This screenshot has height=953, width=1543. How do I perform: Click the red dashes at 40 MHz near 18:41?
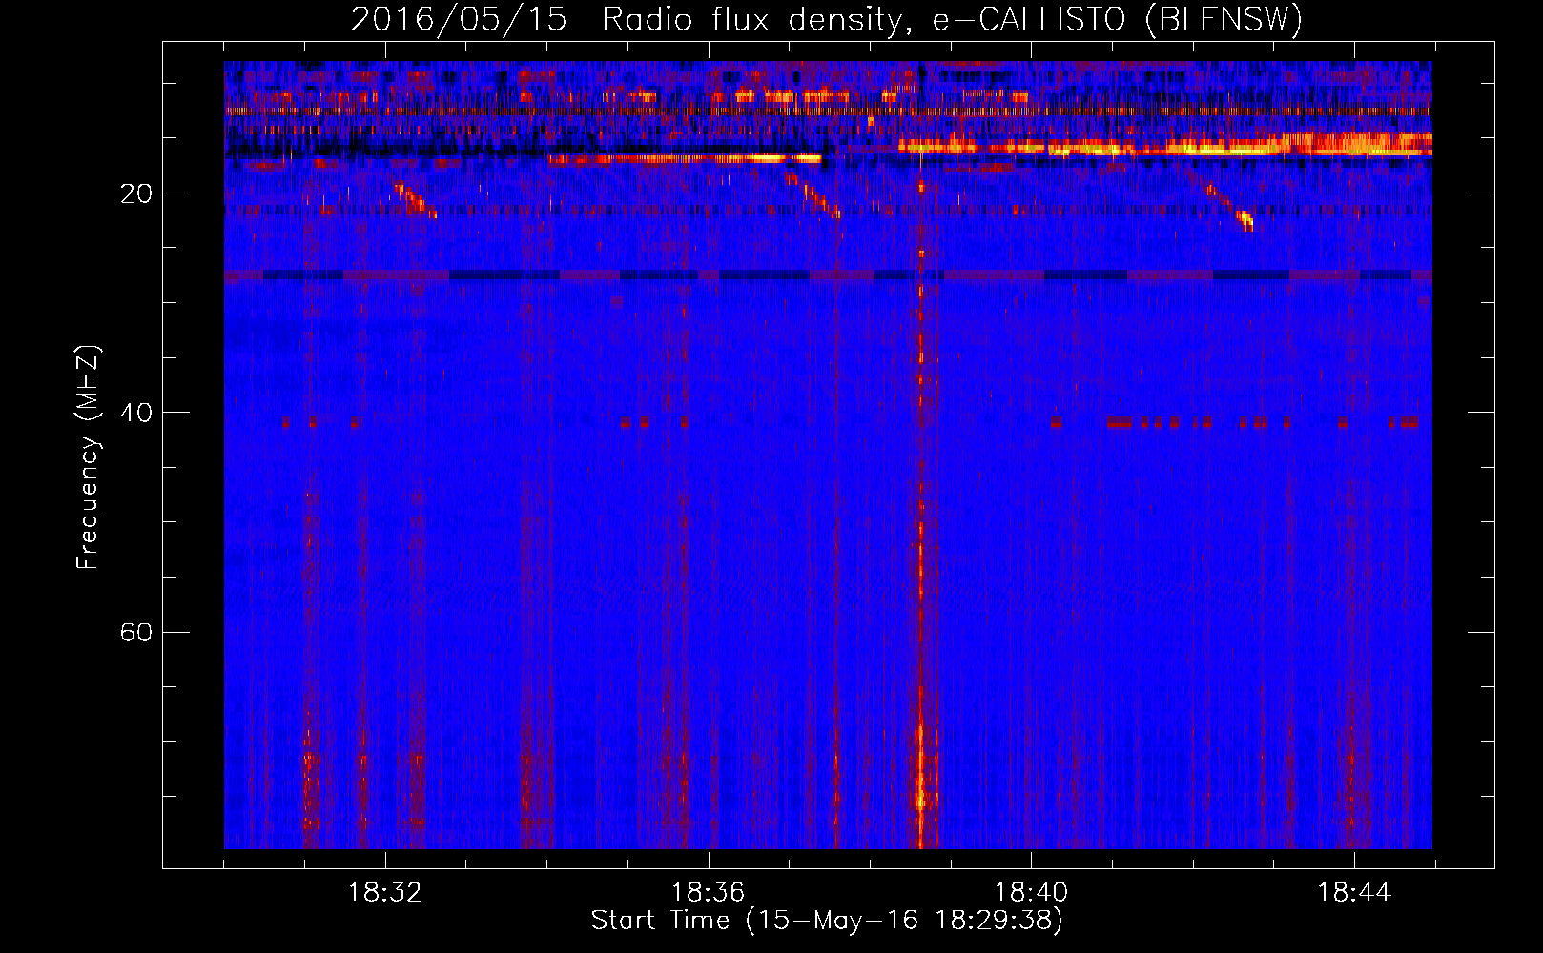pyautogui.click(x=1120, y=421)
